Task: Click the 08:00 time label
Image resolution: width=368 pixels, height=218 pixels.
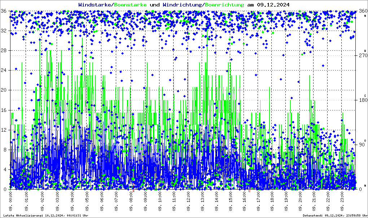Action: coord(131,201)
